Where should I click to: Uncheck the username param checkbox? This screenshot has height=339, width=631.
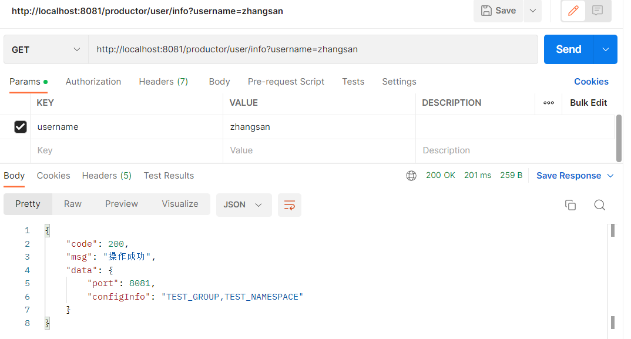21,127
